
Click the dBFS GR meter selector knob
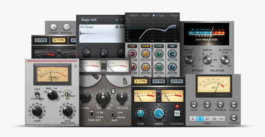tap(53, 95)
